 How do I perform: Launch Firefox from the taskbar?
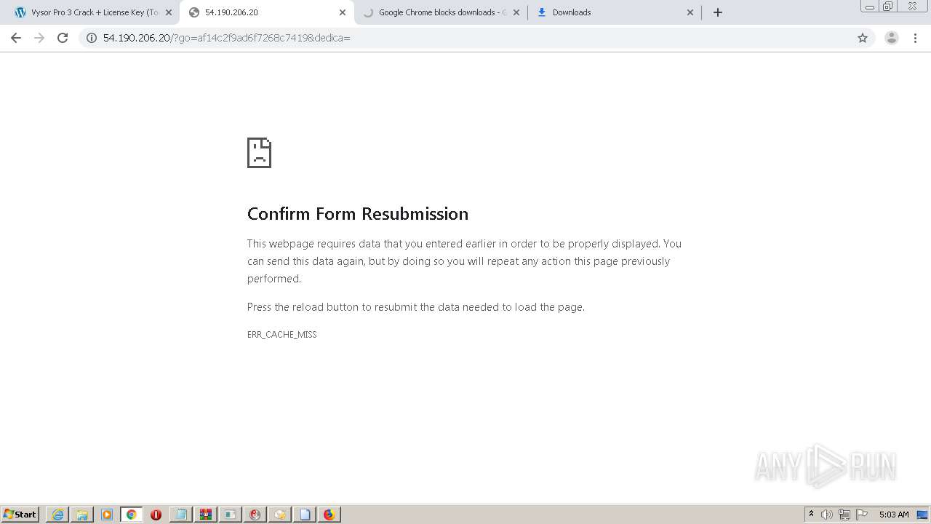coord(329,515)
